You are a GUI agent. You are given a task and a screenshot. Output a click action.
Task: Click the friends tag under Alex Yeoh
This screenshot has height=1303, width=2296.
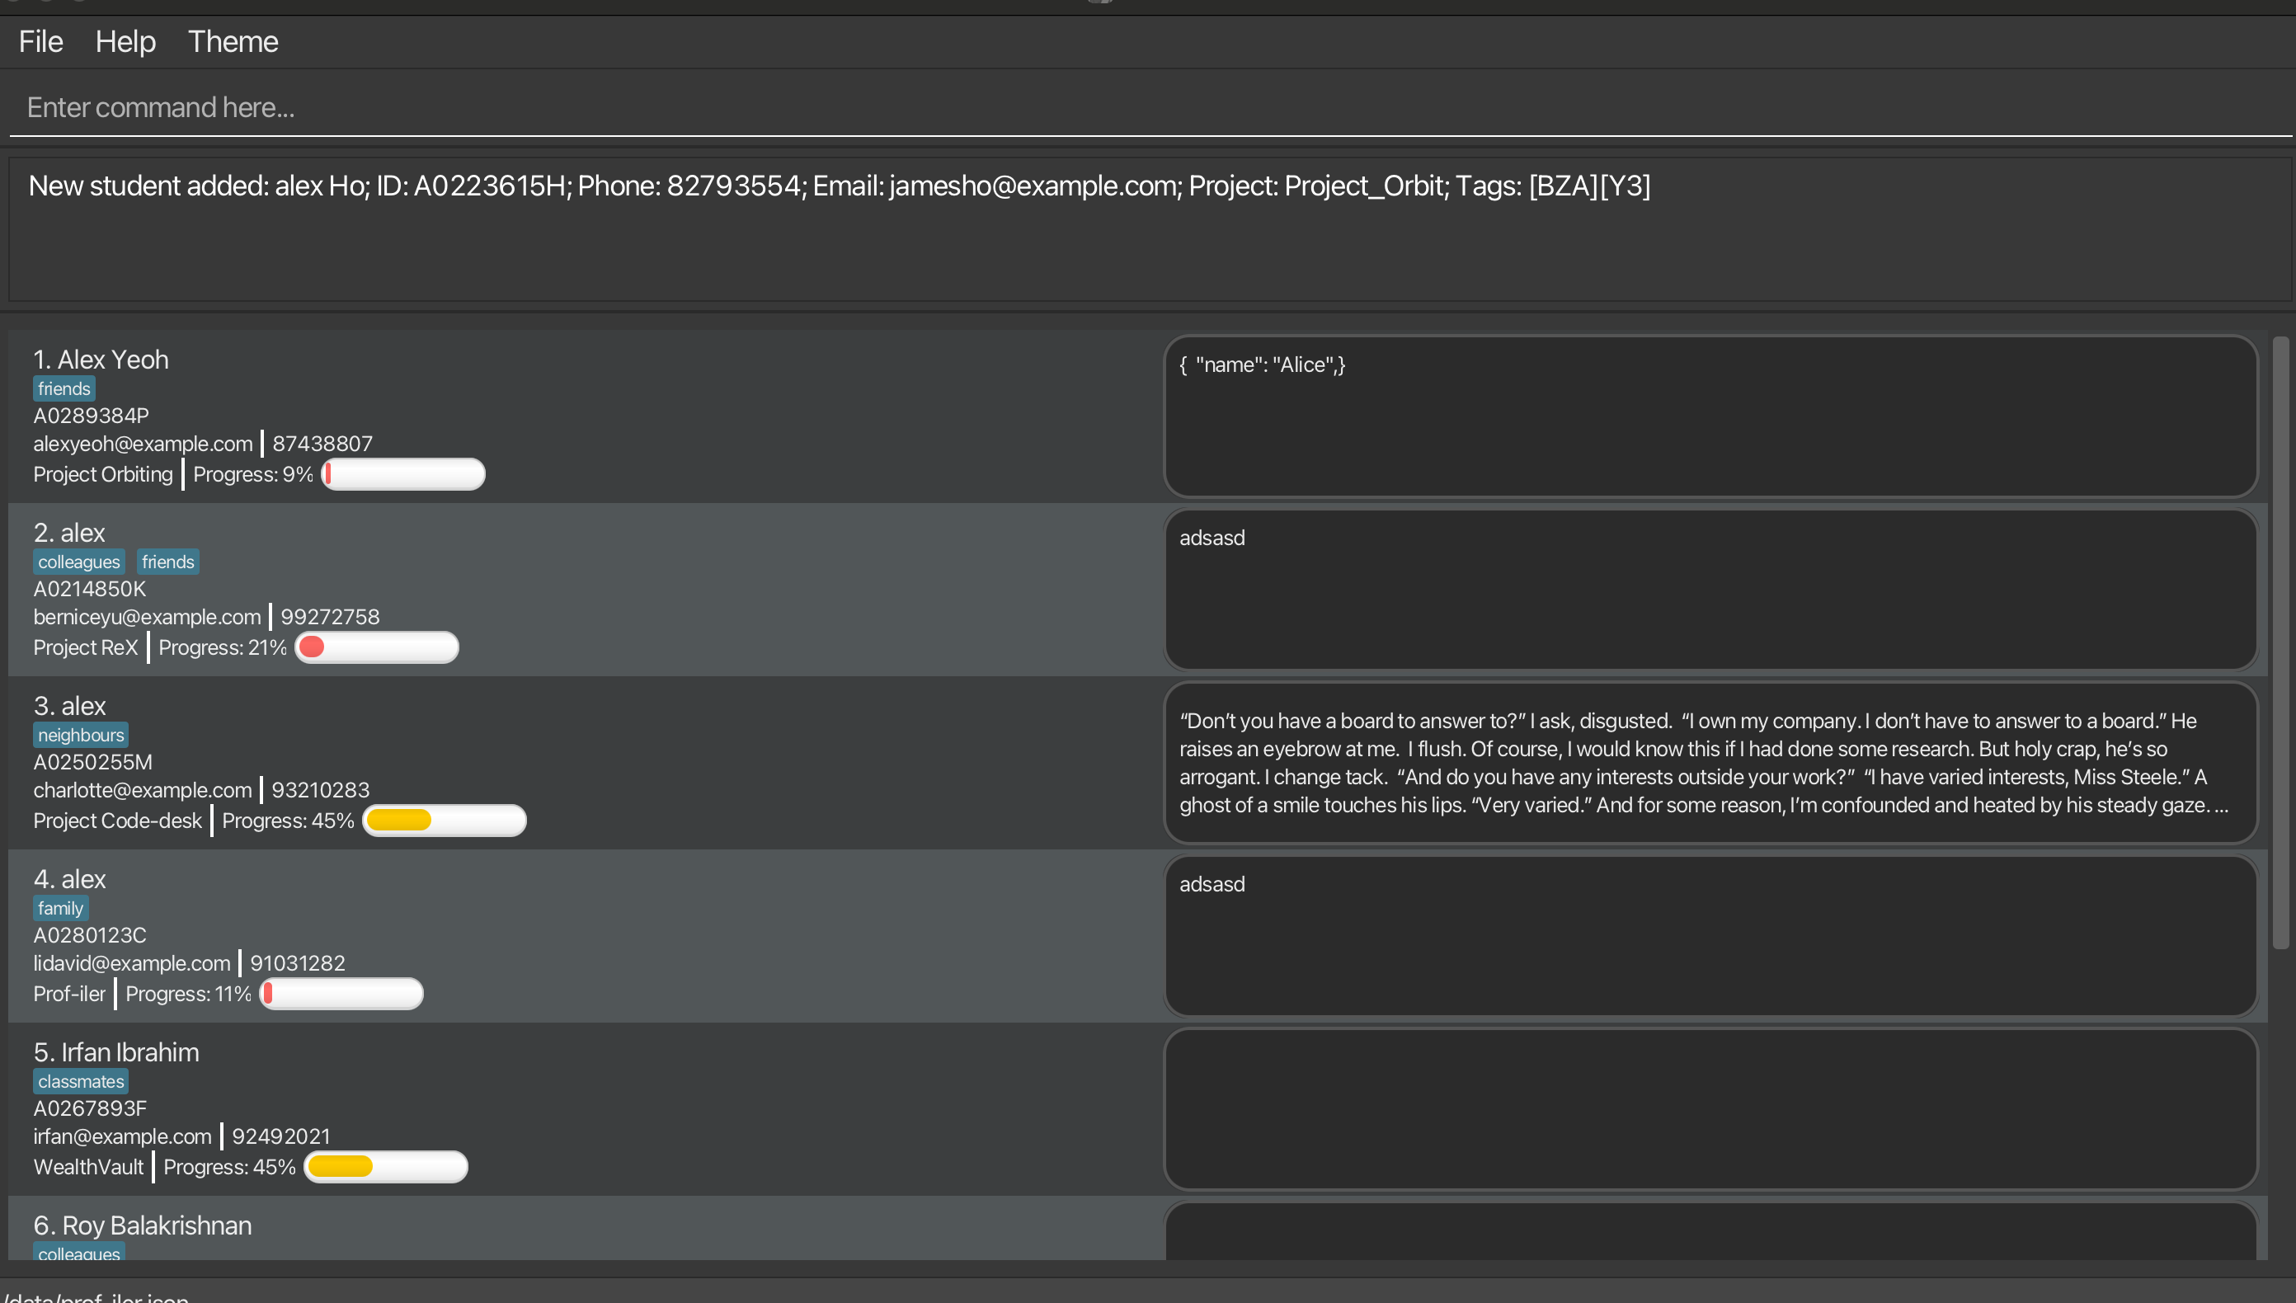point(64,388)
